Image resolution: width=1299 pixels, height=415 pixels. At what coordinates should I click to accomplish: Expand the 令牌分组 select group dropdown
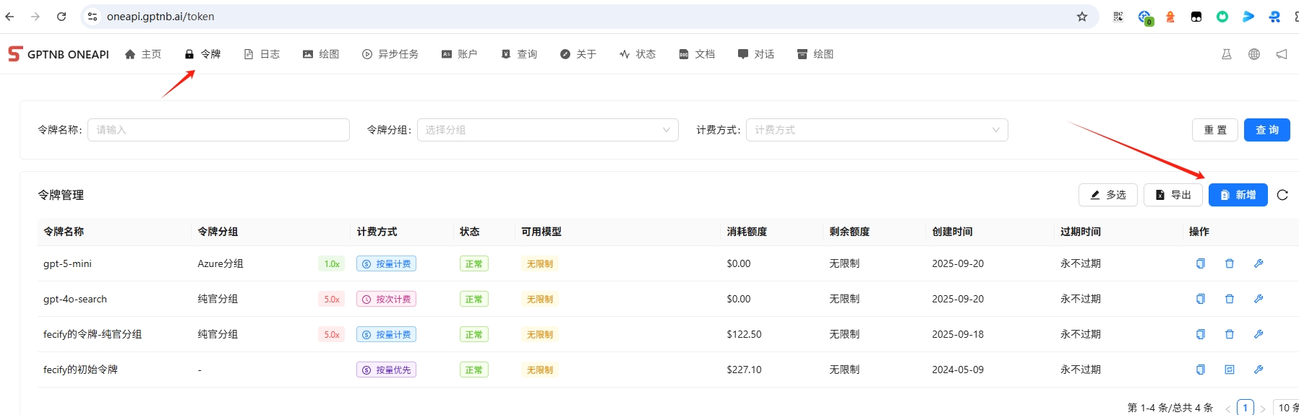point(547,130)
